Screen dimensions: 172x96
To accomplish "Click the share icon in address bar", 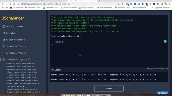I will pos(119,4).
